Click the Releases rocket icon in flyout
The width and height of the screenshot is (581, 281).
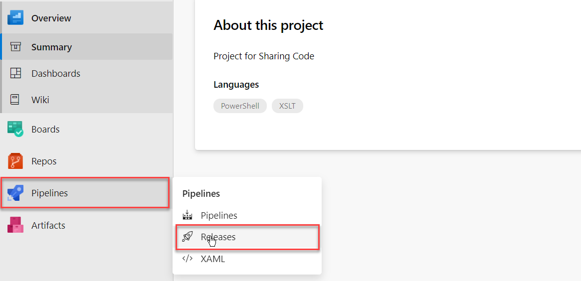[188, 237]
